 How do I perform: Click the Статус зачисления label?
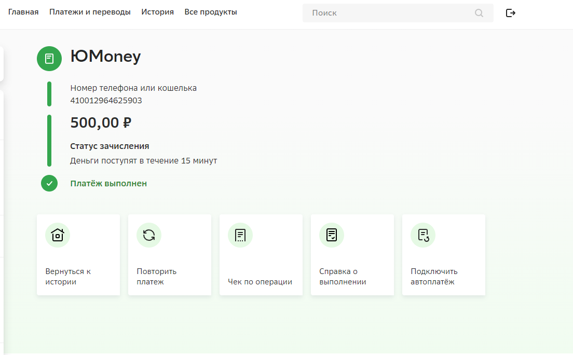110,146
